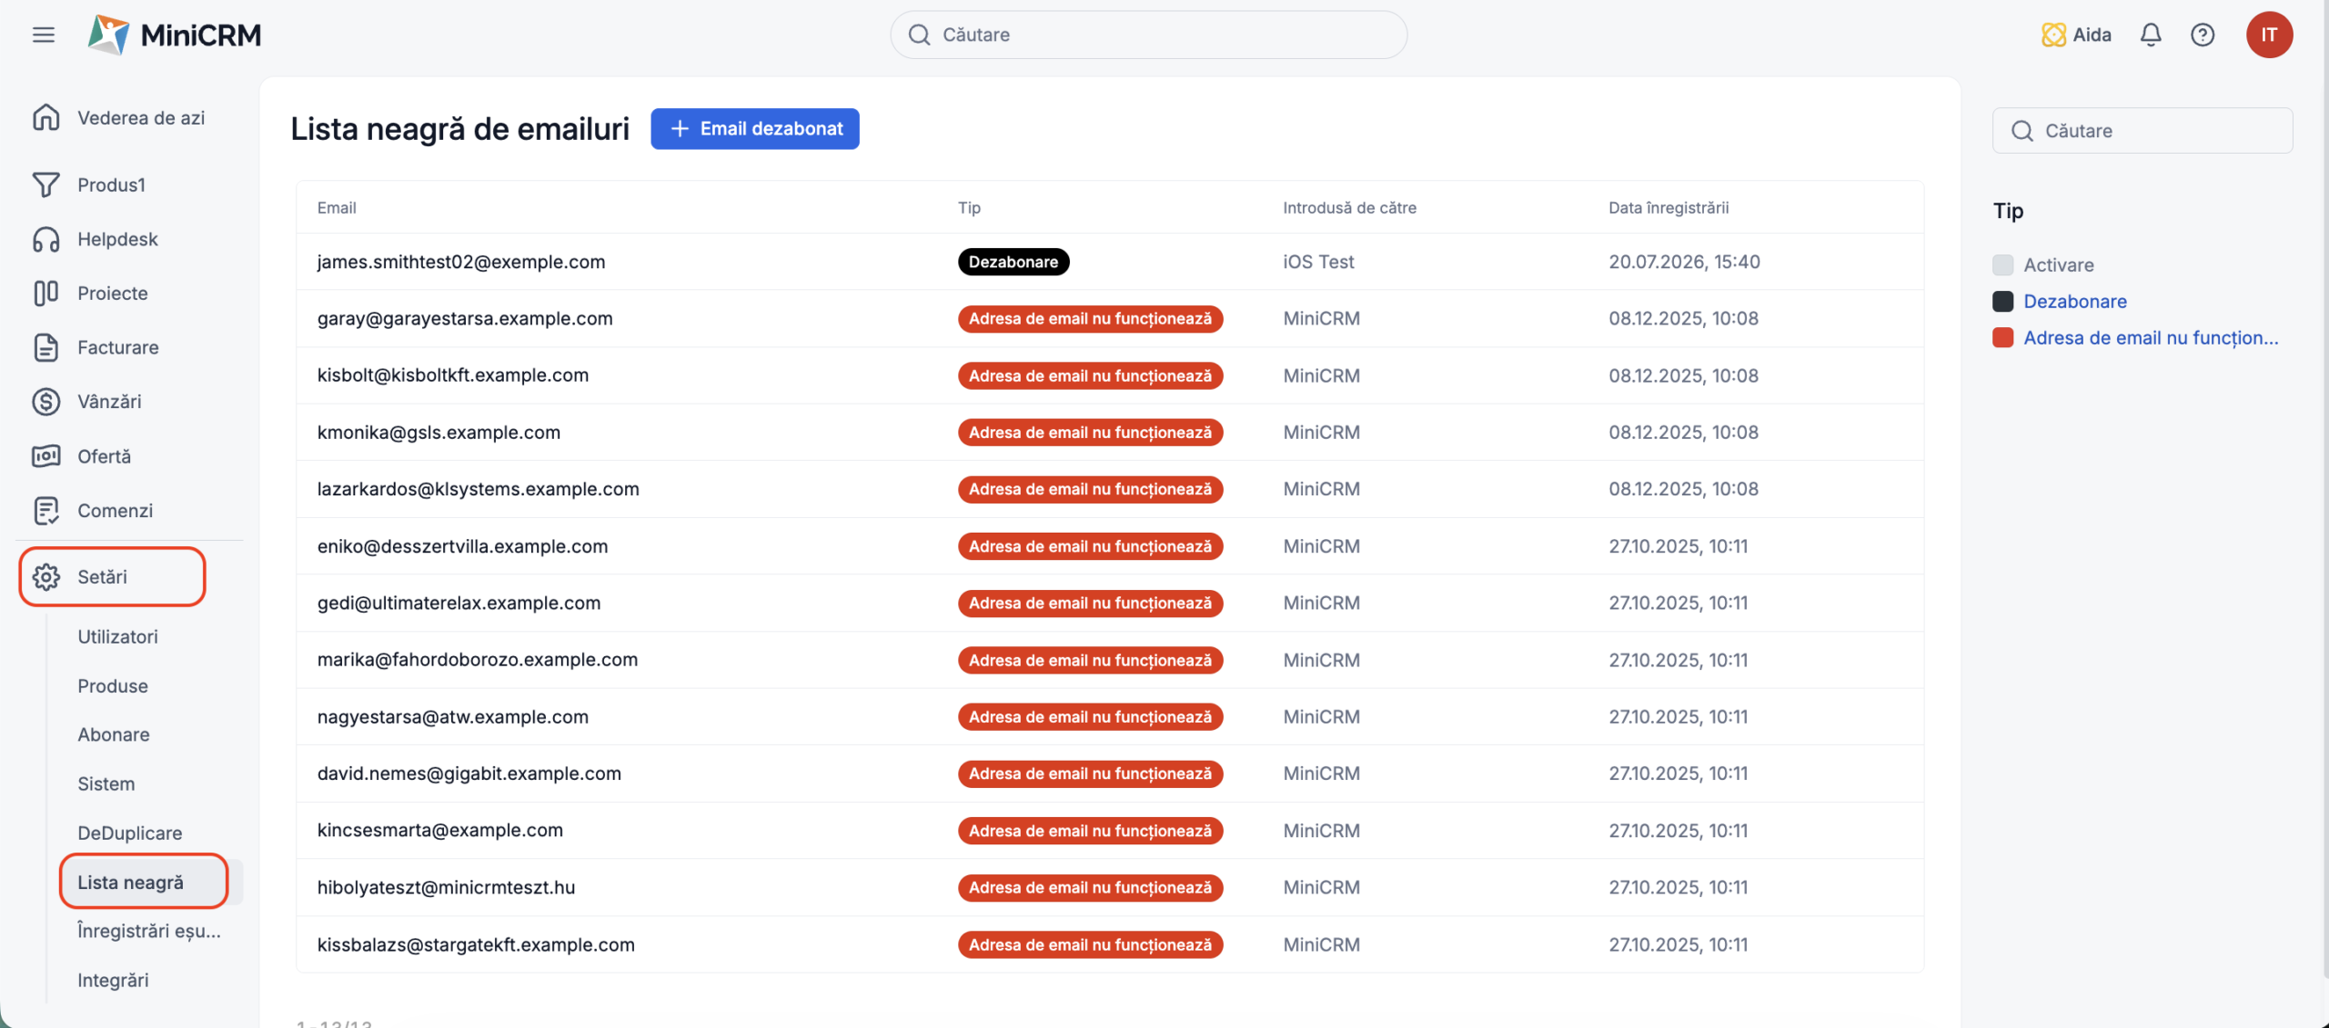Open Integrări settings submenu item
Image resolution: width=2329 pixels, height=1028 pixels.
113,980
